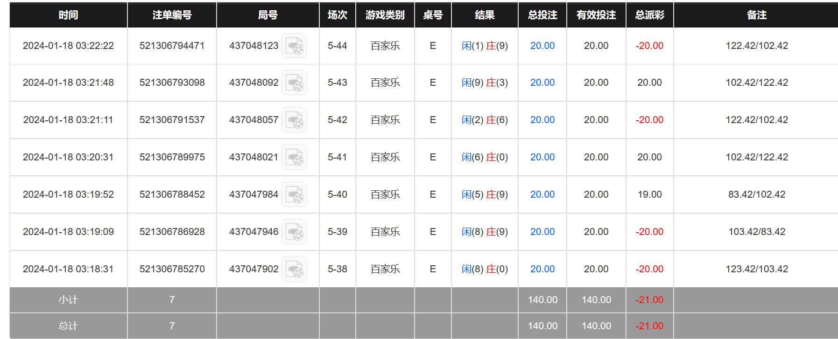Image resolution: width=838 pixels, height=339 pixels.
Task: Open total bet 20.00 link for order 521306793098
Action: 542,83
